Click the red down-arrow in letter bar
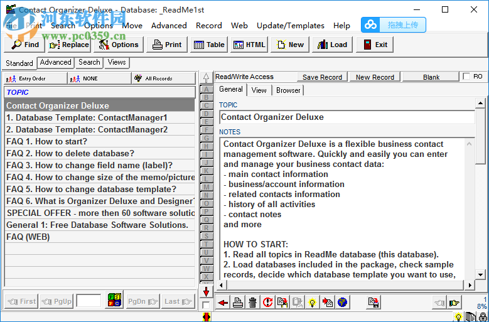The height and width of the screenshot is (322, 489). (x=206, y=292)
